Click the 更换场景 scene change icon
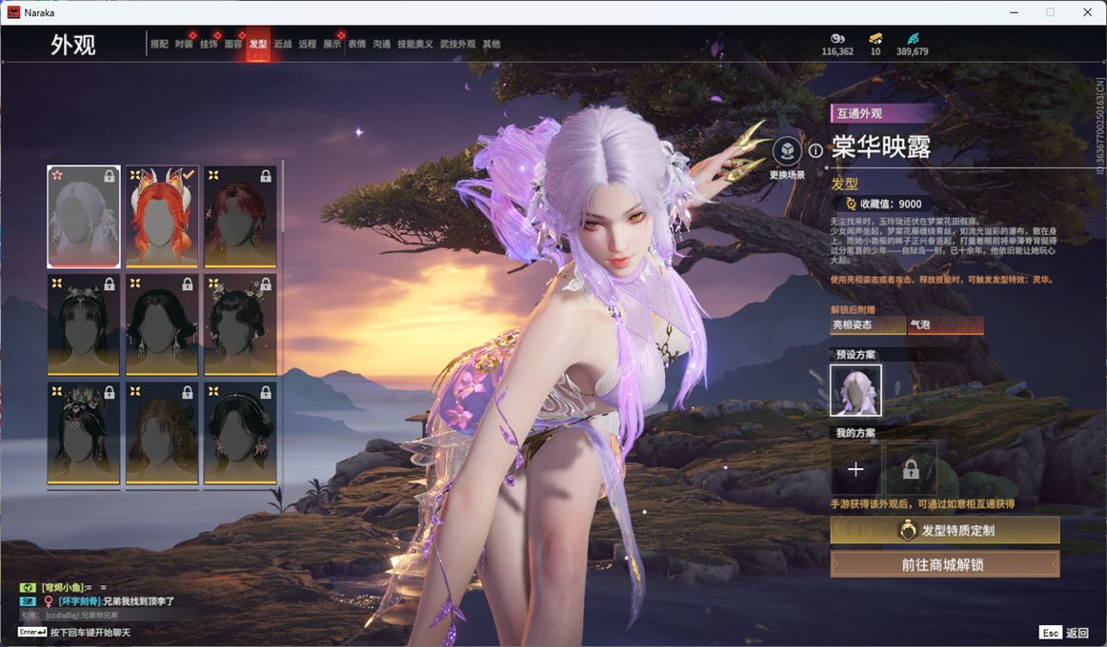This screenshot has height=647, width=1107. [787, 151]
